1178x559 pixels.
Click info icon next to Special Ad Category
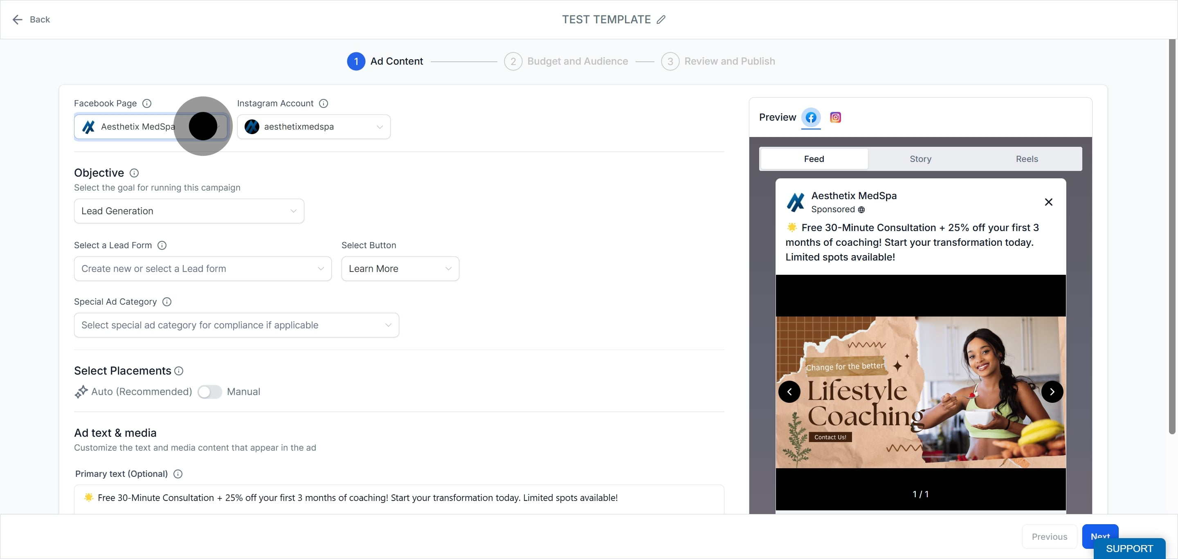pyautogui.click(x=167, y=302)
